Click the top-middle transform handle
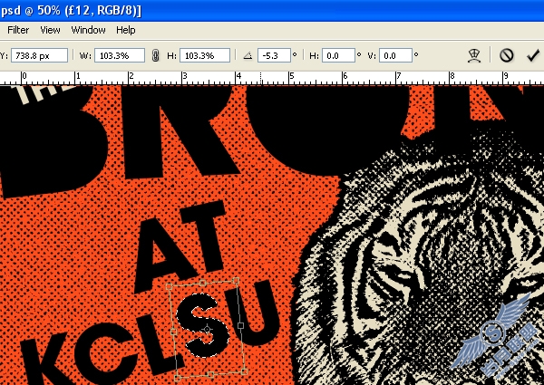This screenshot has height=385, width=544. pos(202,284)
